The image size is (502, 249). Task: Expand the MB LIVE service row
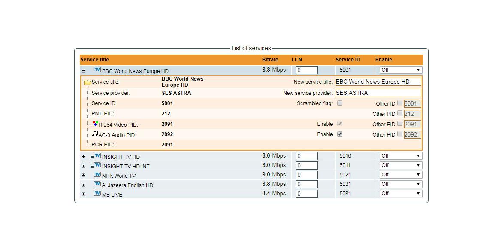tap(84, 194)
